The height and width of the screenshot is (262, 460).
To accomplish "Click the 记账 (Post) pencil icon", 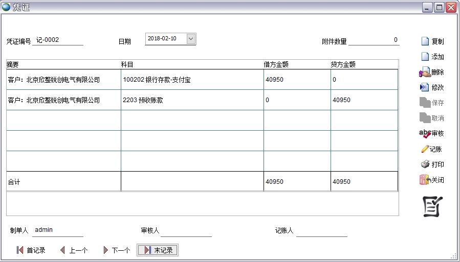I will click(x=425, y=149).
